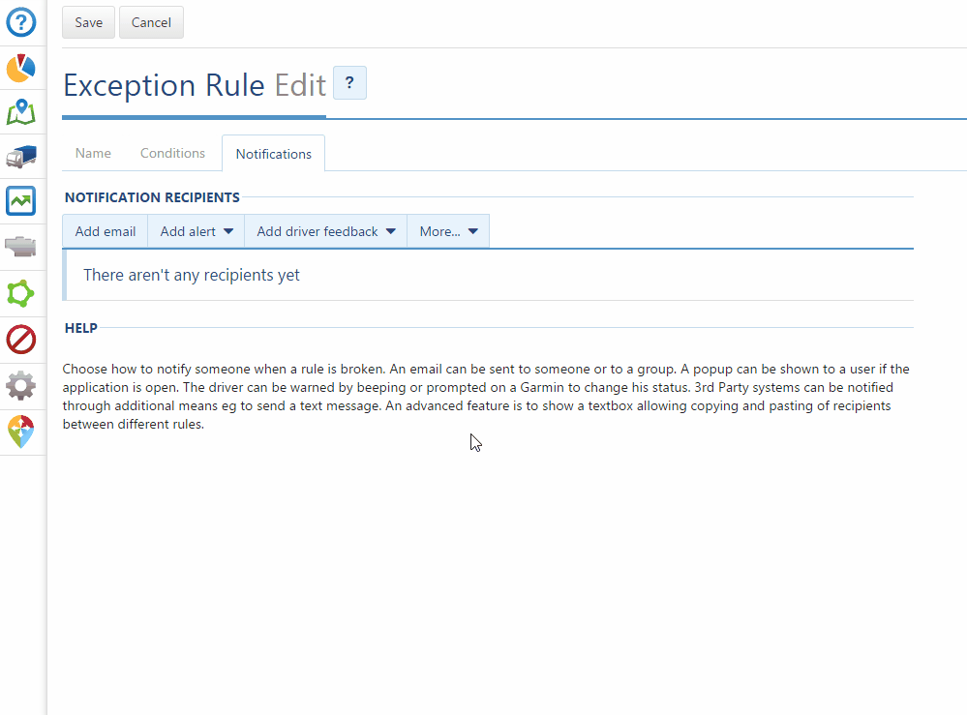Save the exception rule
Image resolution: width=967 pixels, height=715 pixels.
[88, 22]
